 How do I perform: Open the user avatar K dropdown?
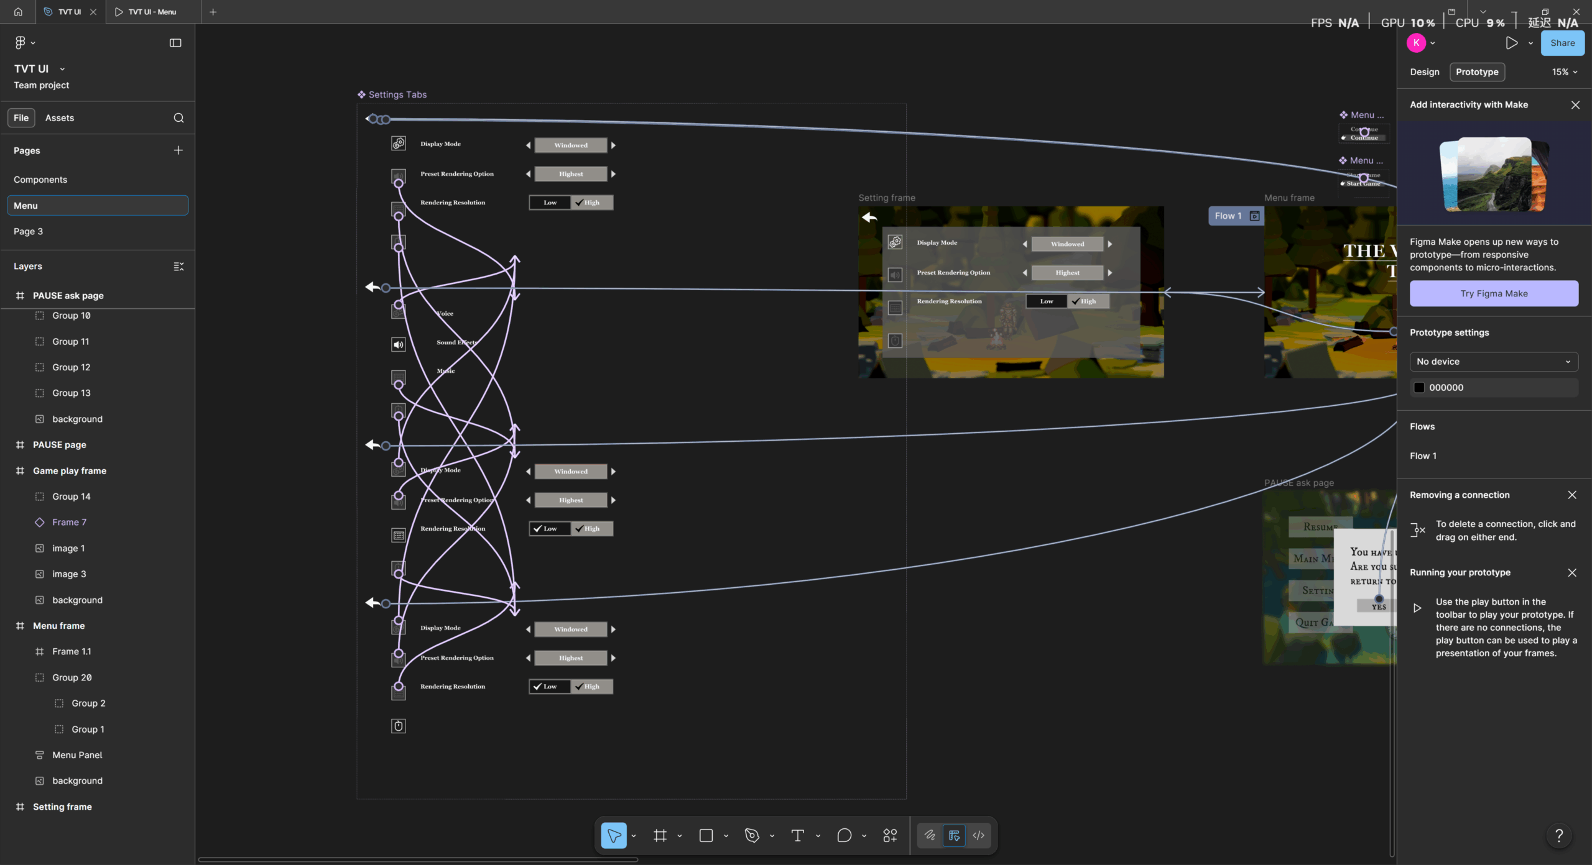click(x=1421, y=43)
